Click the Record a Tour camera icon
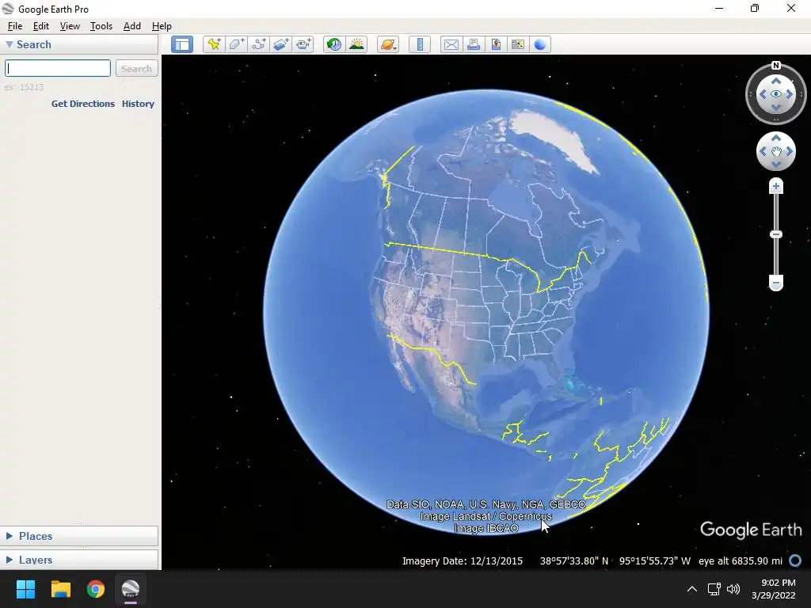The image size is (811, 608). click(x=303, y=44)
